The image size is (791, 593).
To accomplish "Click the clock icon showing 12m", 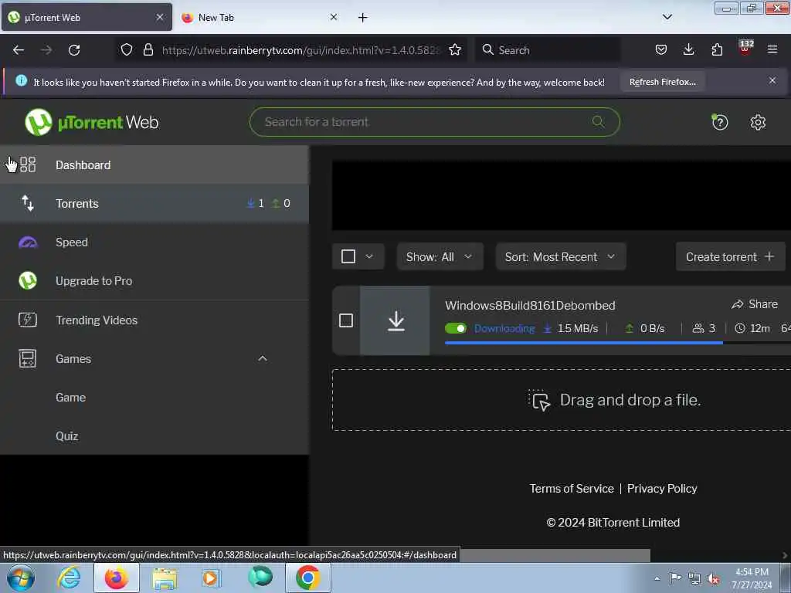I will (739, 328).
